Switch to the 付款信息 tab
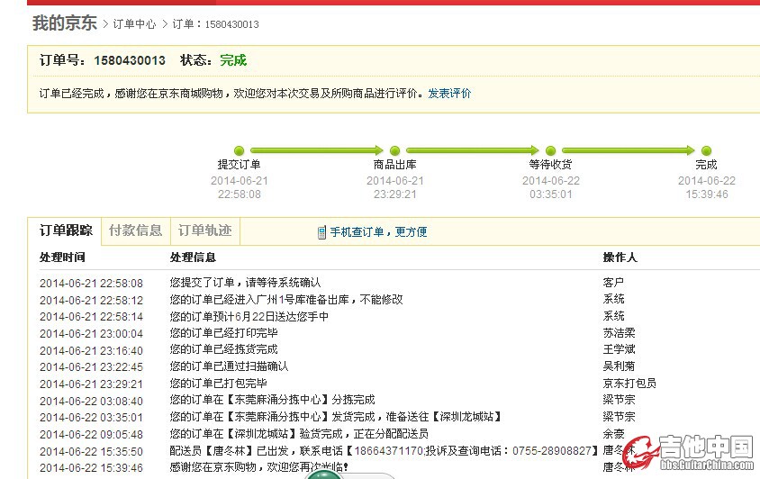The image size is (760, 479). pos(136,230)
